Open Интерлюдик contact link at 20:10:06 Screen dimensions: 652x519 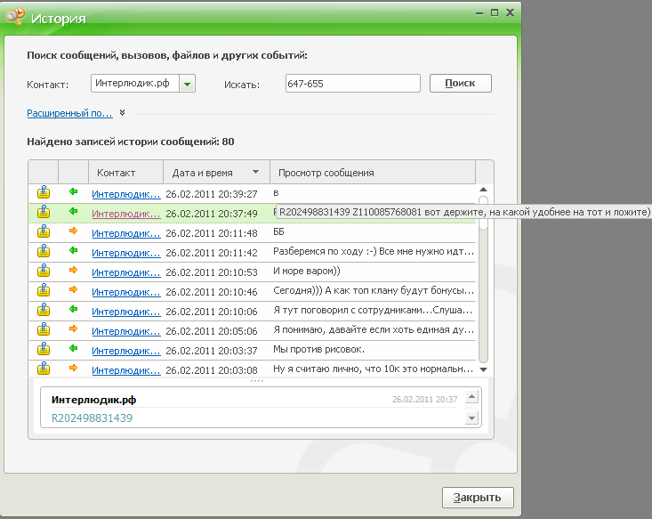(x=126, y=312)
